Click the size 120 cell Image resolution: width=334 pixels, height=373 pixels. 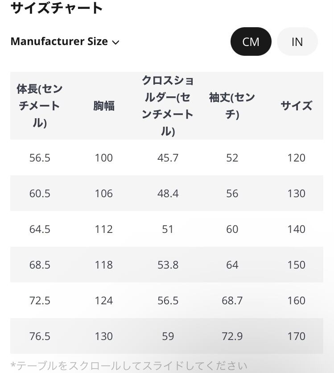click(x=296, y=157)
